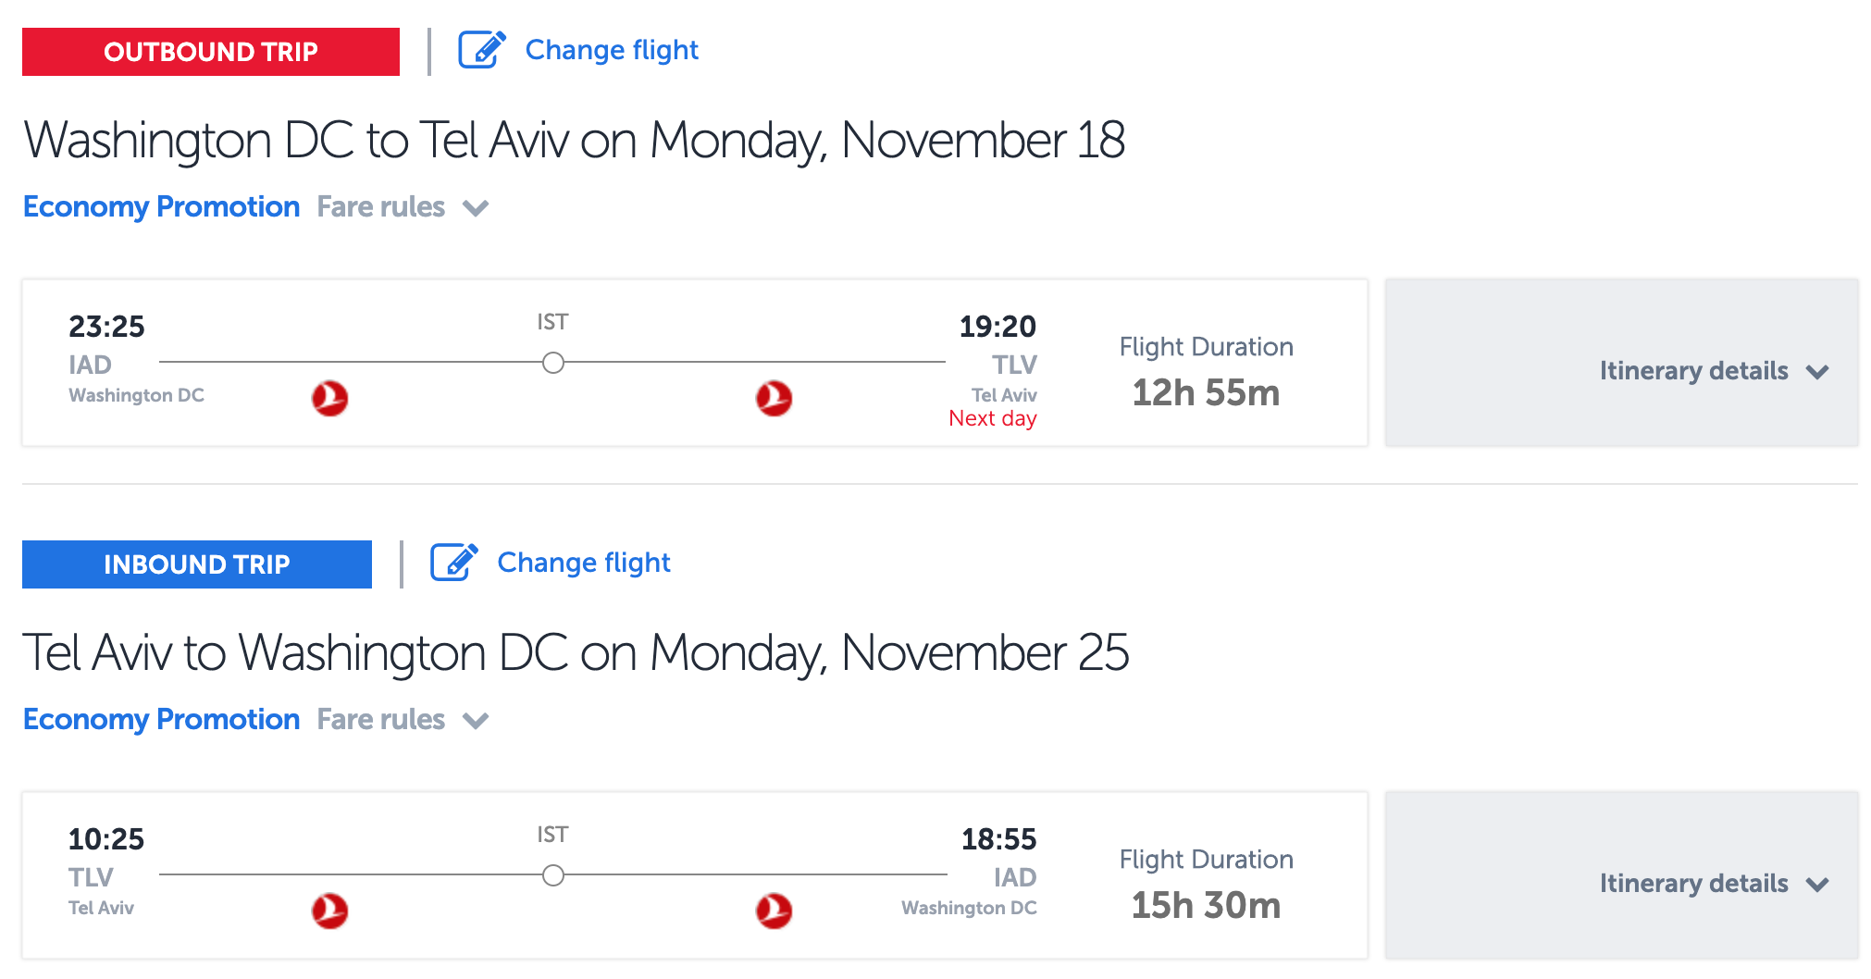The image size is (1871, 979).
Task: Click second Turkish Airlines logo on inbound route
Action: [x=774, y=911]
